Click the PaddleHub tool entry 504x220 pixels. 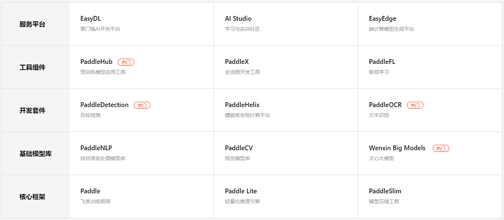97,62
